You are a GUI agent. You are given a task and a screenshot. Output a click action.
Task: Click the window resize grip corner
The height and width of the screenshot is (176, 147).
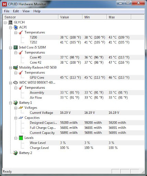click(143, 172)
